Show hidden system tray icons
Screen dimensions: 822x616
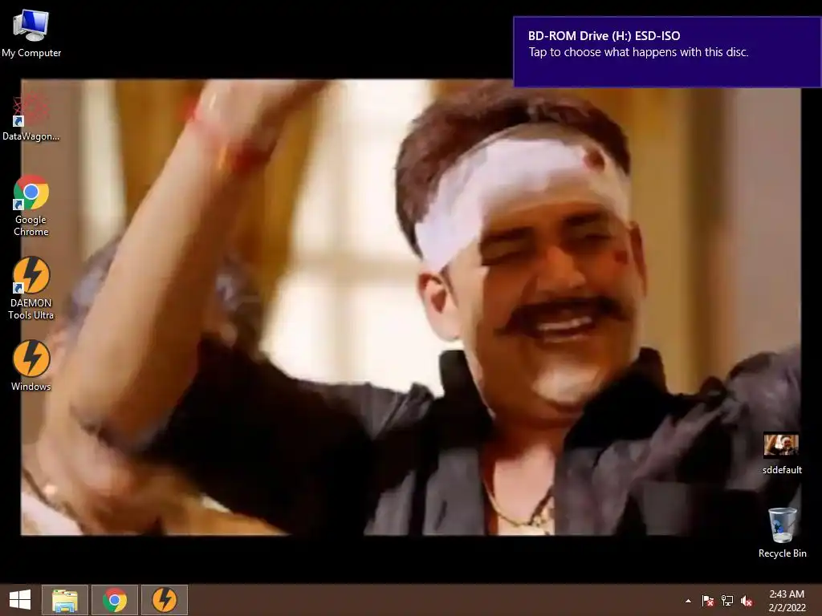688,601
